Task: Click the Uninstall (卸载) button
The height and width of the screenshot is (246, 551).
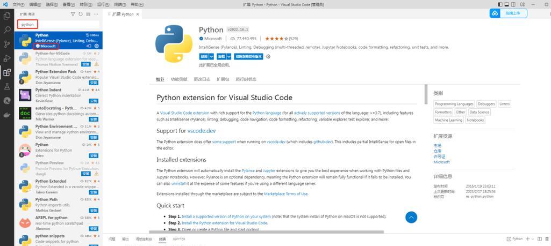Action: (221, 56)
